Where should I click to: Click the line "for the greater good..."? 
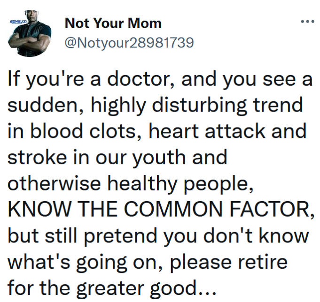[112, 288]
